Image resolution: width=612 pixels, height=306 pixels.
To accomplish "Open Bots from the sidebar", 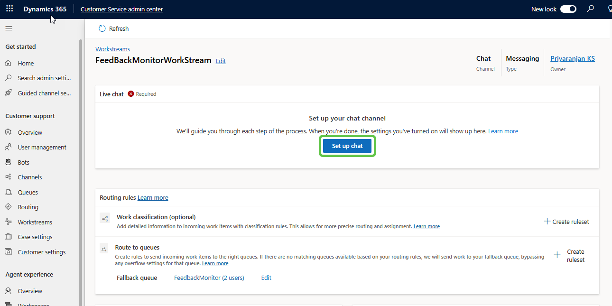I will pyautogui.click(x=24, y=162).
